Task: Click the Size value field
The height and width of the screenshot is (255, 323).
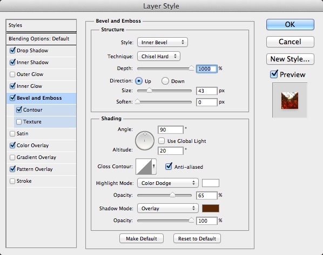Action: tap(207, 91)
